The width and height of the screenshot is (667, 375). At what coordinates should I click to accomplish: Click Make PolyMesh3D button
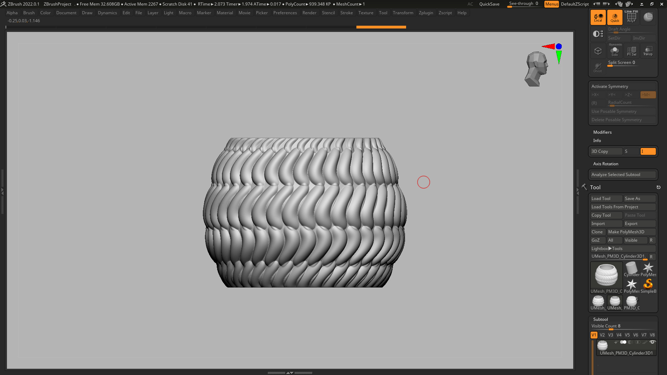pos(631,232)
